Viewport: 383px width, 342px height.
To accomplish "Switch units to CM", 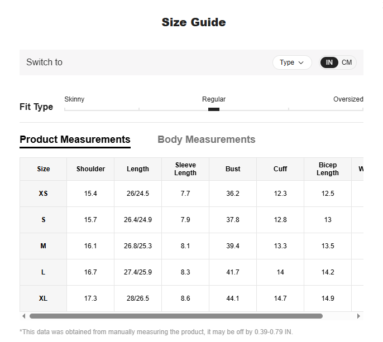I will [347, 62].
